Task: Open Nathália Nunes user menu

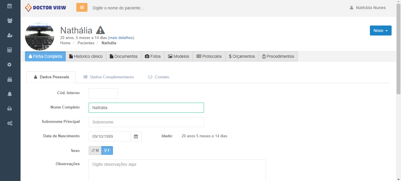Action: pos(368,8)
